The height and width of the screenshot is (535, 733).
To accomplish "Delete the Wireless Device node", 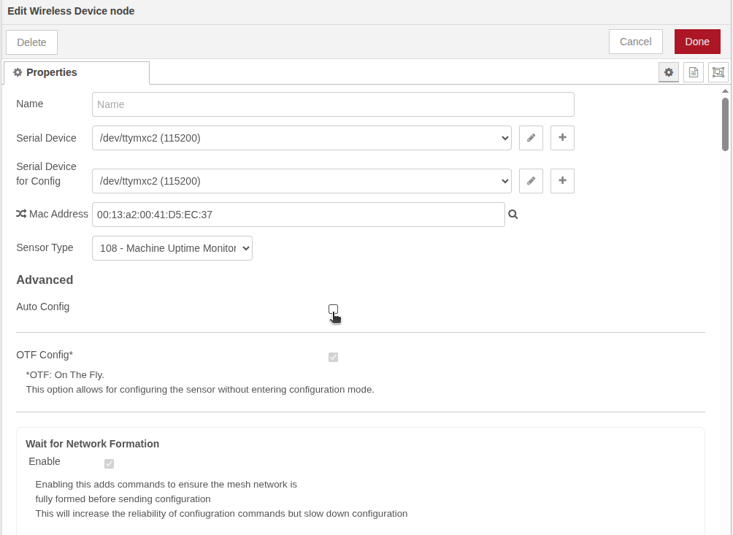I will click(31, 42).
